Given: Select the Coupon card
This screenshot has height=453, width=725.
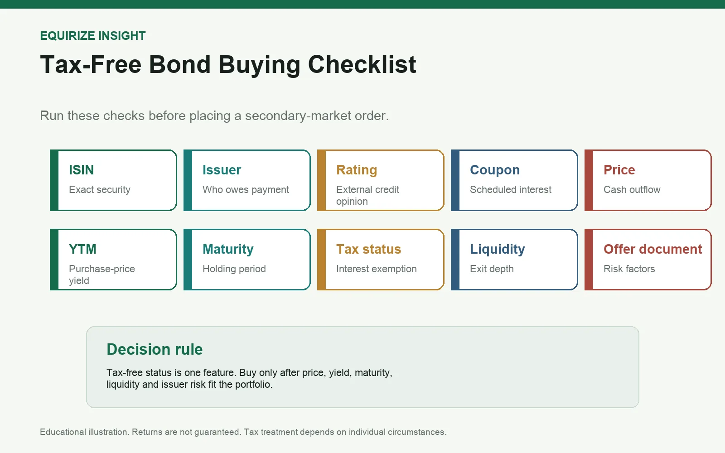Looking at the screenshot, I should 514,180.
